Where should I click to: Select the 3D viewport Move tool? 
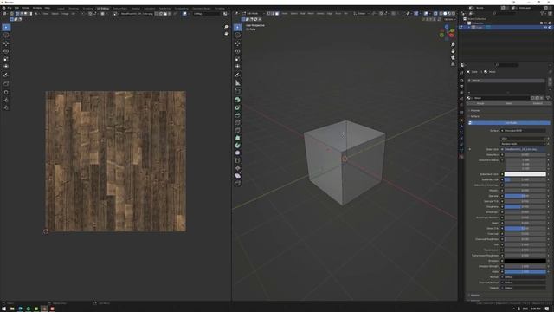pos(238,43)
